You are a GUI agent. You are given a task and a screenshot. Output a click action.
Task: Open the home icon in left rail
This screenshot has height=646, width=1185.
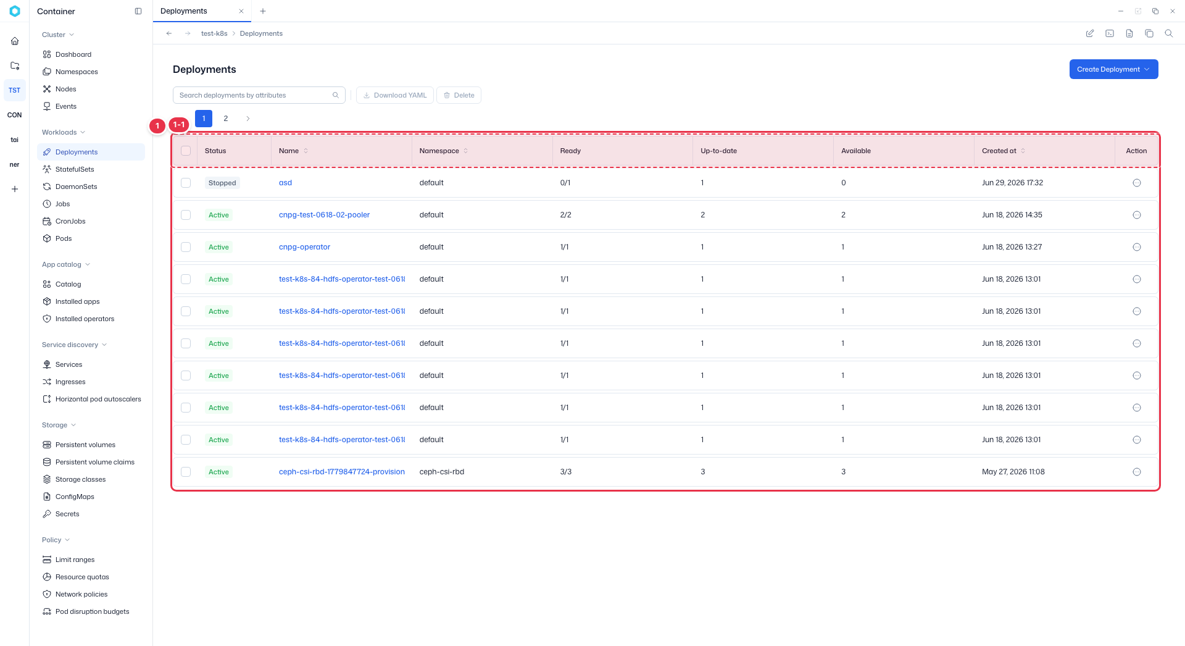click(15, 41)
